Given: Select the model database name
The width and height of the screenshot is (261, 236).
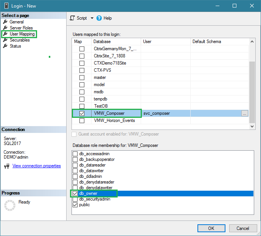Looking at the screenshot, I should [99, 85].
